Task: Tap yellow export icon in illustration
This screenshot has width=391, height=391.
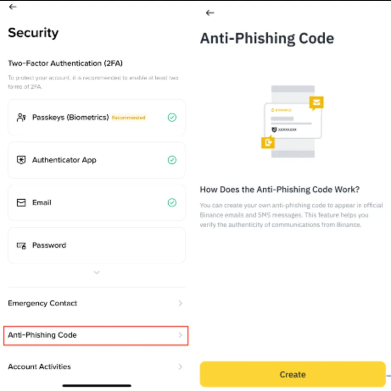Action: click(x=268, y=142)
